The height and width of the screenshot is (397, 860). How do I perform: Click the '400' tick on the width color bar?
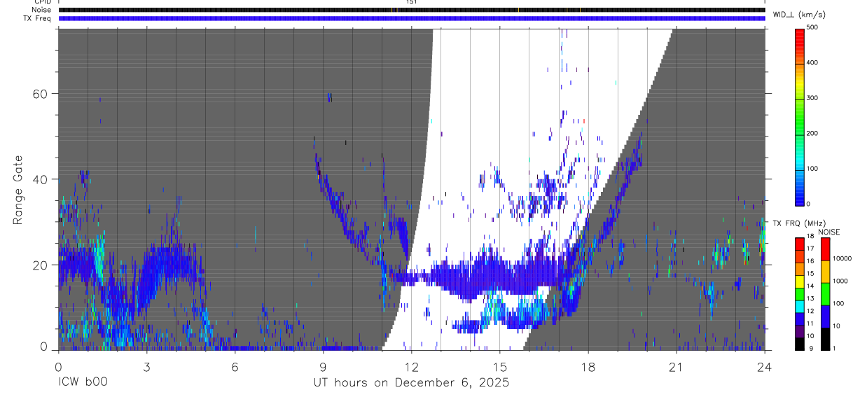[812, 63]
